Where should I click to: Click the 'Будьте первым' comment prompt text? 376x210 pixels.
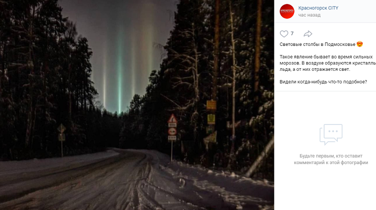point(331,159)
